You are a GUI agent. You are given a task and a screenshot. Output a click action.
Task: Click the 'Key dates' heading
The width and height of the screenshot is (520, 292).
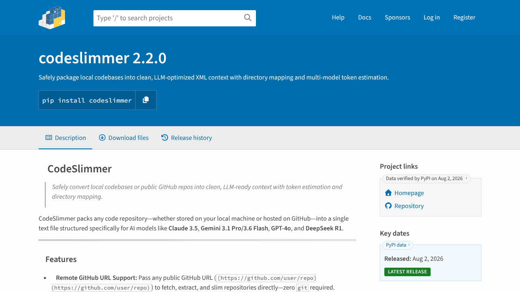click(394, 233)
